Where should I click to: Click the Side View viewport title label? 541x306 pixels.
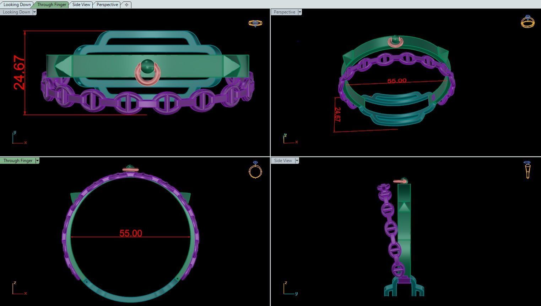click(283, 161)
